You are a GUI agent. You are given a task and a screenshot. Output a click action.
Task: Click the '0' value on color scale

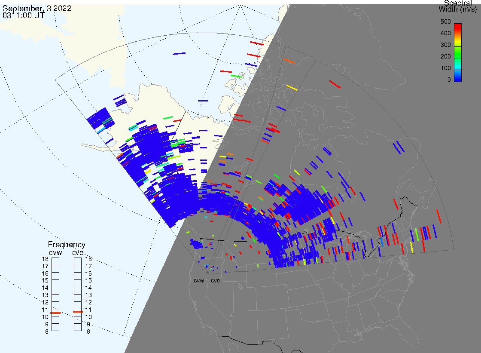(449, 80)
